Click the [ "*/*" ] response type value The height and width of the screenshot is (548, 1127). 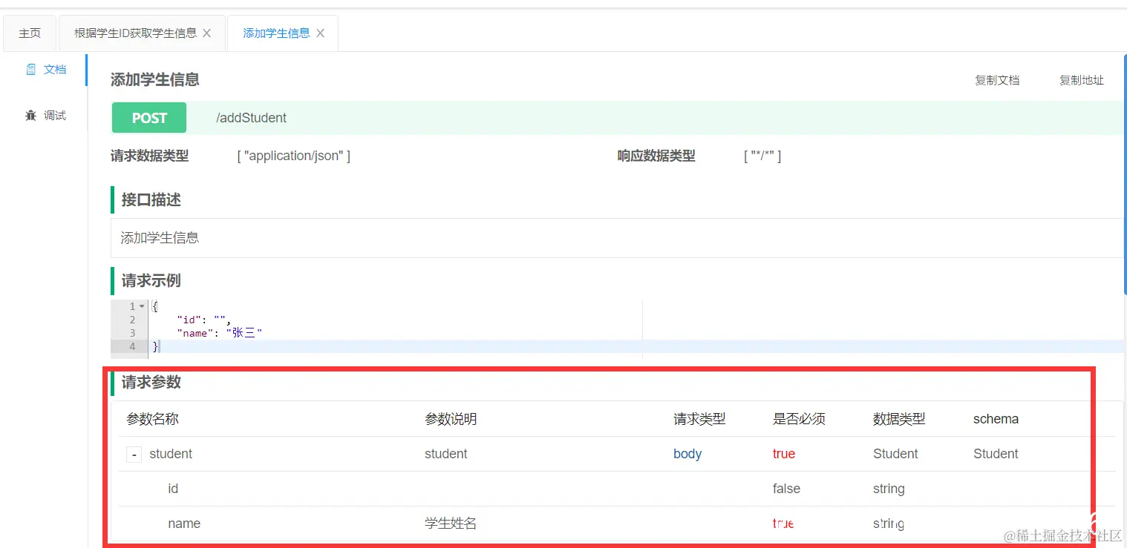(762, 156)
